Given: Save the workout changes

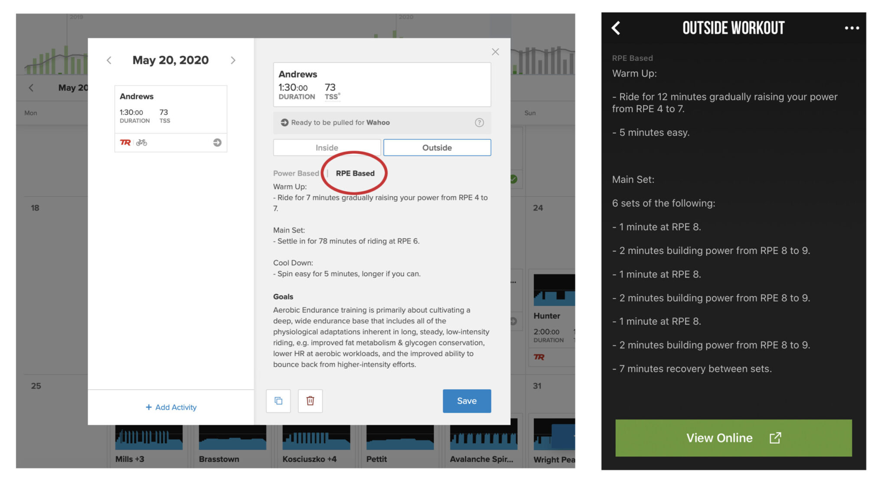Looking at the screenshot, I should coord(467,401).
